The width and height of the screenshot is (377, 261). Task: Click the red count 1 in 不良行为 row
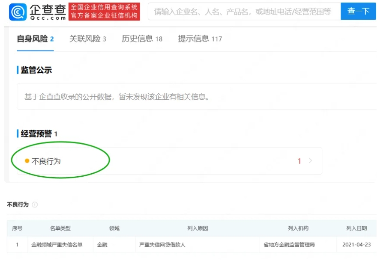[x=299, y=161]
